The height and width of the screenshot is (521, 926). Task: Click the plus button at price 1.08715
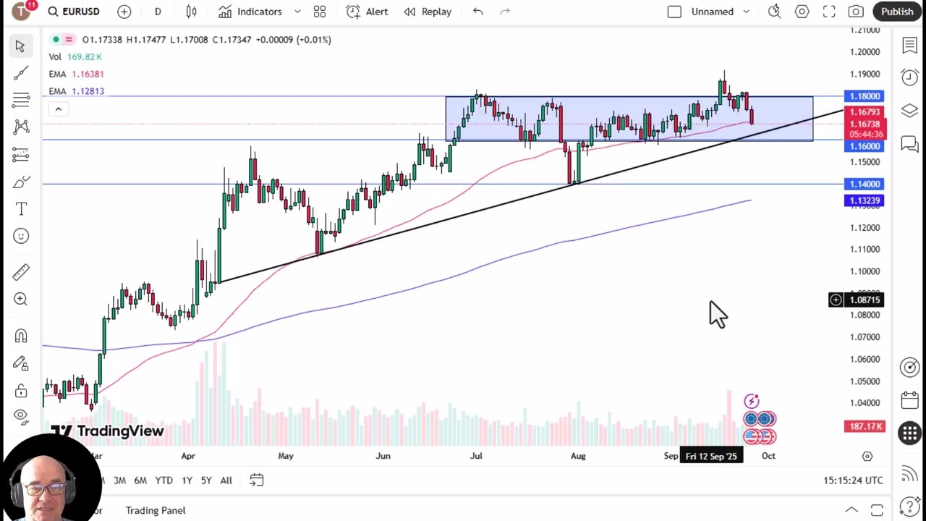pyautogui.click(x=836, y=300)
